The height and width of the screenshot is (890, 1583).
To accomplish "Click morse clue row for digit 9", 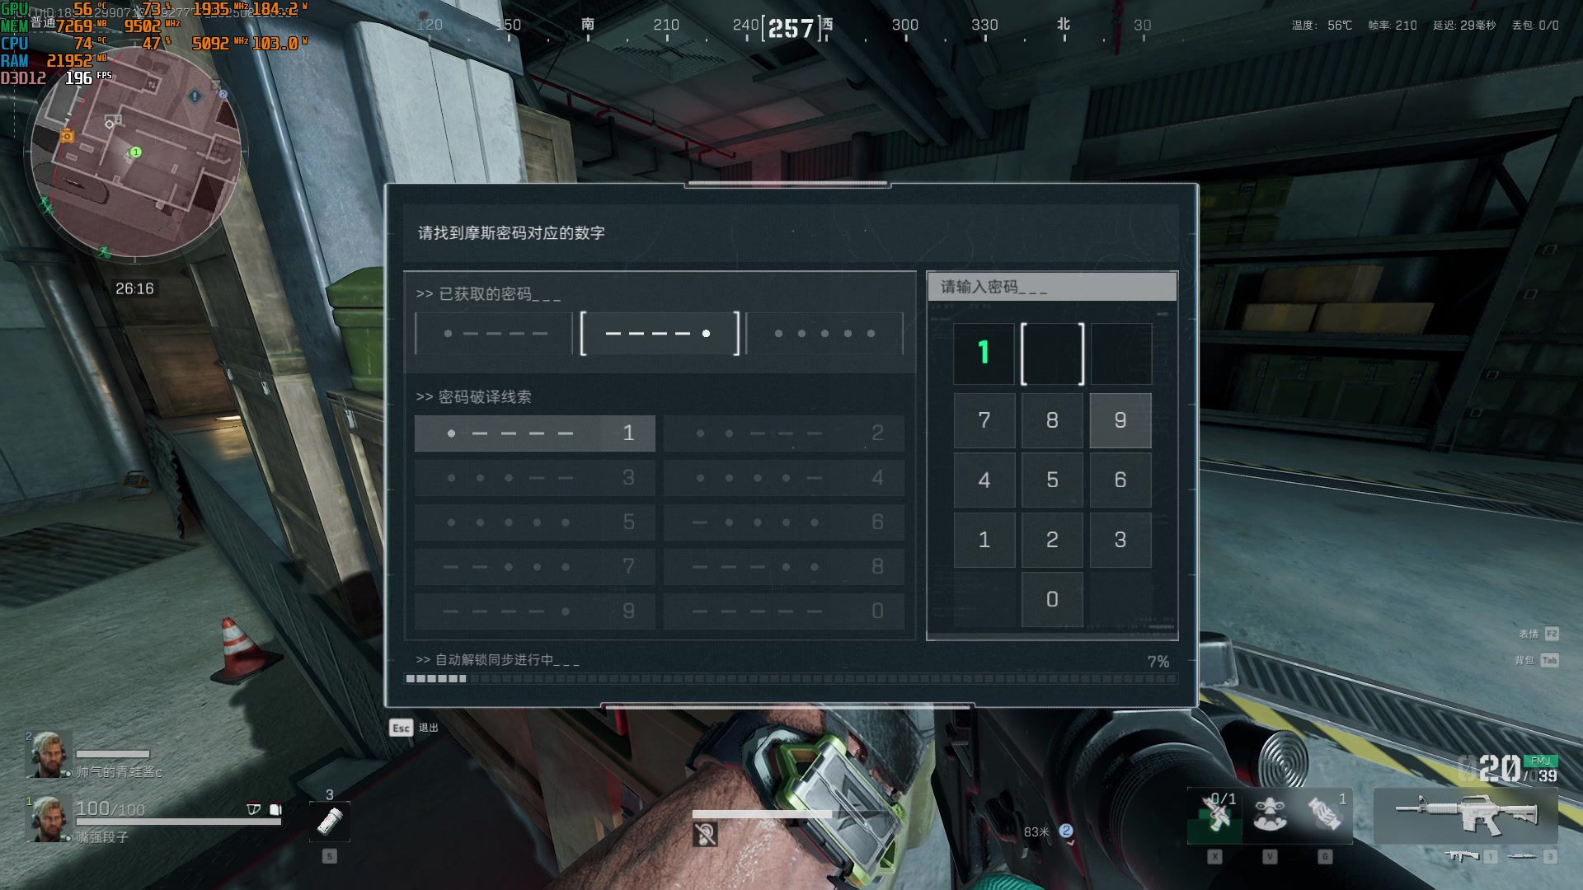I will 534,611.
